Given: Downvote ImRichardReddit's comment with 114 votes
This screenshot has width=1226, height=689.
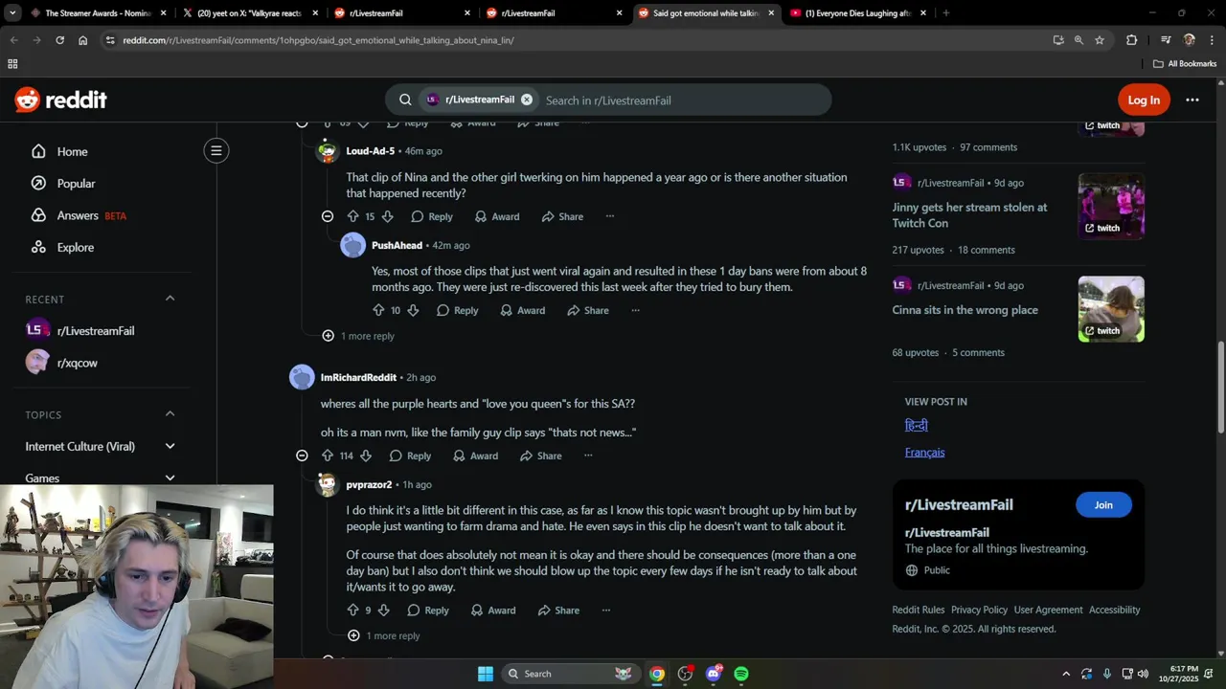Looking at the screenshot, I should [x=365, y=456].
